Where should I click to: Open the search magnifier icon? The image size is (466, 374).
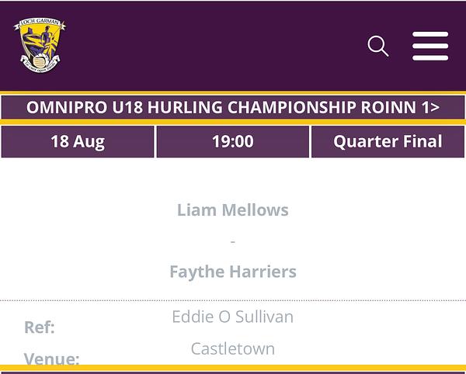[x=378, y=47]
